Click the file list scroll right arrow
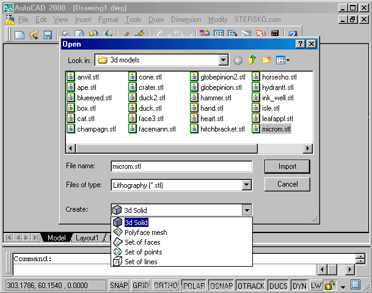Screen dimensions: 372x293 (x=308, y=148)
